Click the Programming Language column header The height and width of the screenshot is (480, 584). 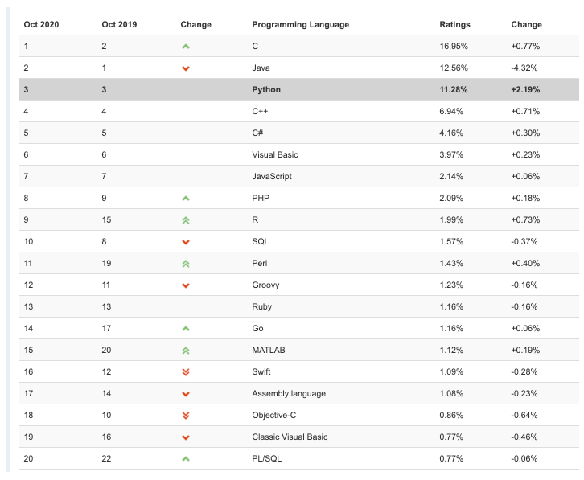(x=300, y=25)
